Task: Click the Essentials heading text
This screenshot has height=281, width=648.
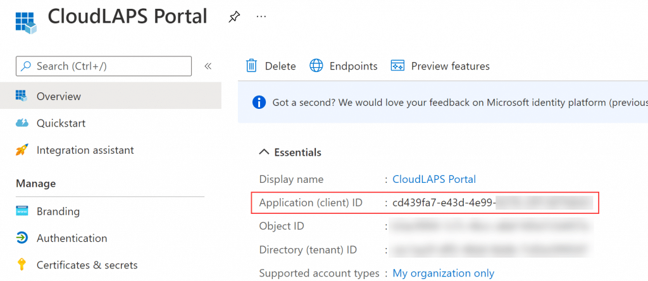Action: (x=297, y=153)
